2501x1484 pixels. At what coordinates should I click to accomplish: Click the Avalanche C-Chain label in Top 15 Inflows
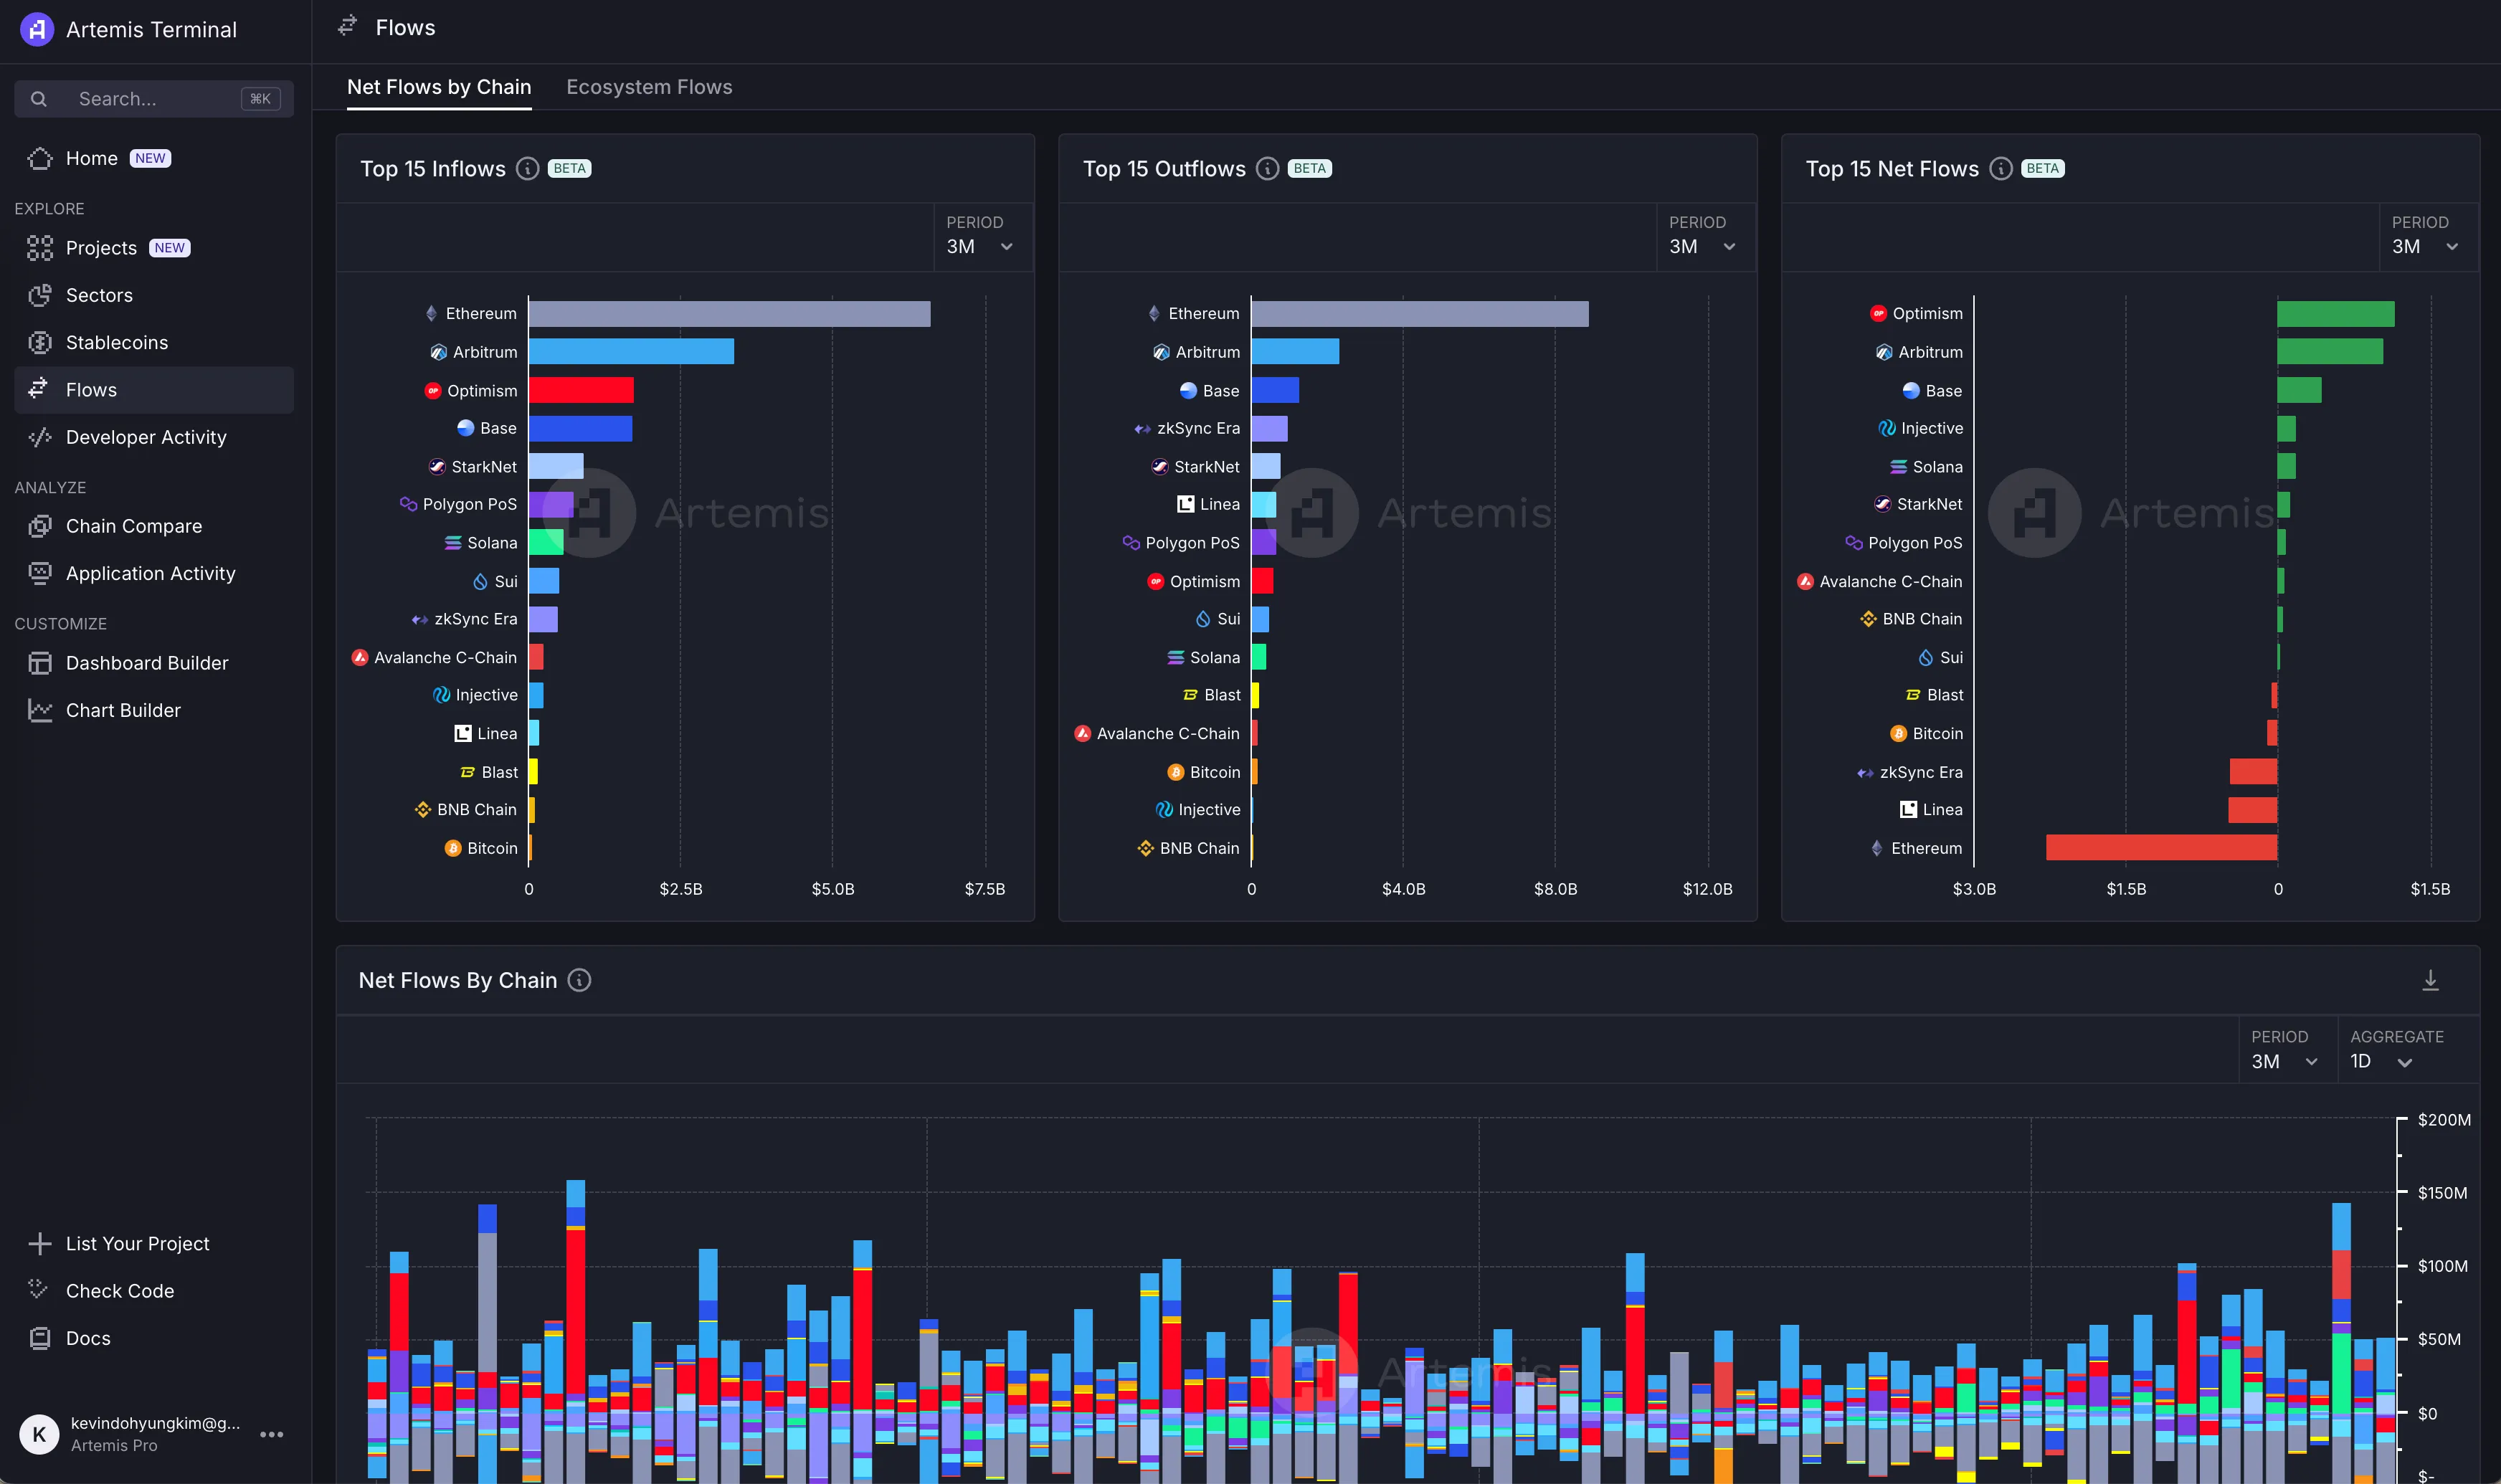point(445,657)
